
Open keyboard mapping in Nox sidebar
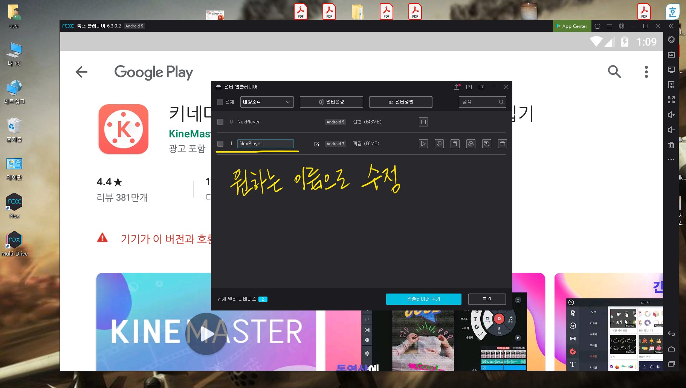[x=671, y=55]
